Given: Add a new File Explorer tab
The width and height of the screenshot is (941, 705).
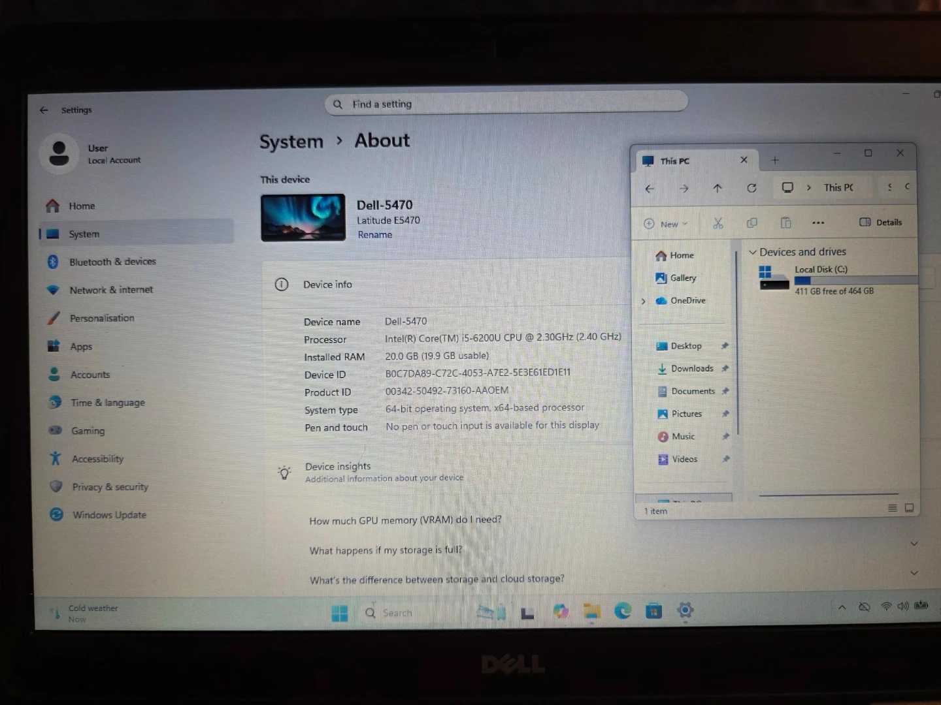Looking at the screenshot, I should 775,160.
